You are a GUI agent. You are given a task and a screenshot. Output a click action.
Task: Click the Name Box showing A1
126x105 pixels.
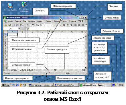(x=11, y=29)
